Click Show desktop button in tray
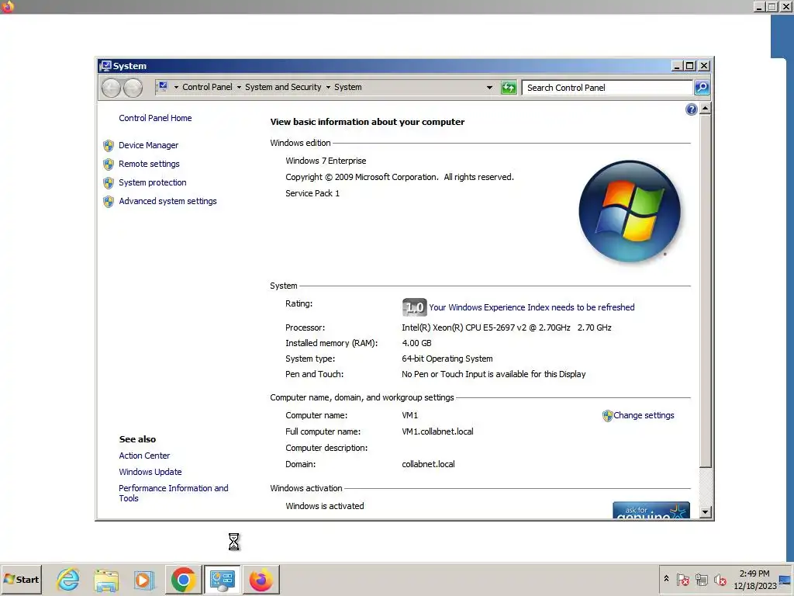This screenshot has height=596, width=794. tap(786, 580)
